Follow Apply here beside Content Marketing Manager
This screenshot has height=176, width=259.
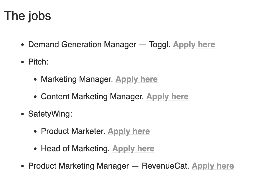pos(167,97)
